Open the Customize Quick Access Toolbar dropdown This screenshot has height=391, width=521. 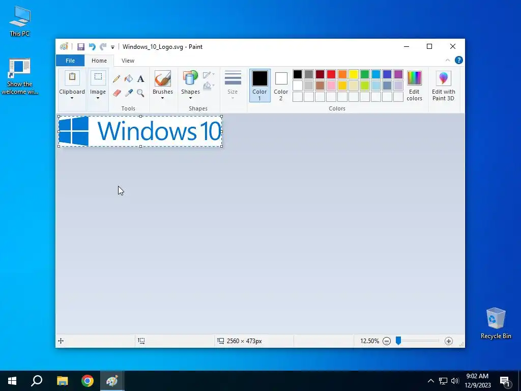point(112,47)
